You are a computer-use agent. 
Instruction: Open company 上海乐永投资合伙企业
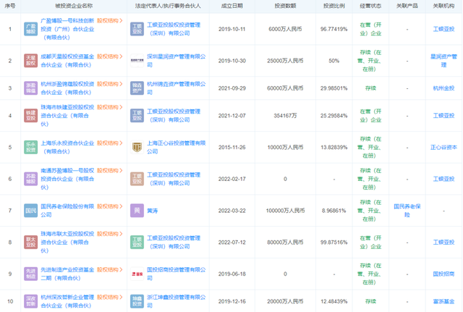pos(67,147)
